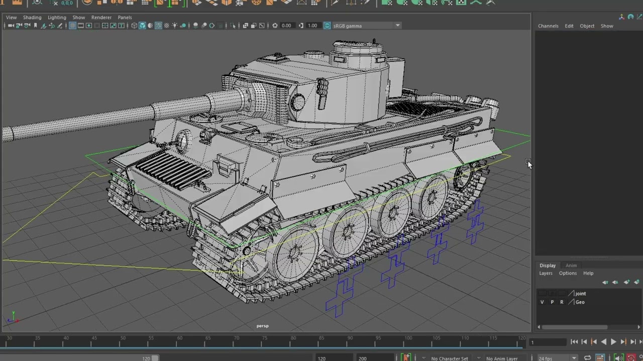Toggle playback P box of Geo layer

(552, 302)
